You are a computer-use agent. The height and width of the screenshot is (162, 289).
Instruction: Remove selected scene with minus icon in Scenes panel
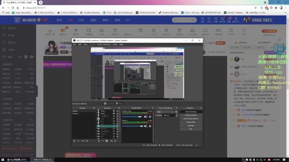(x=78, y=141)
